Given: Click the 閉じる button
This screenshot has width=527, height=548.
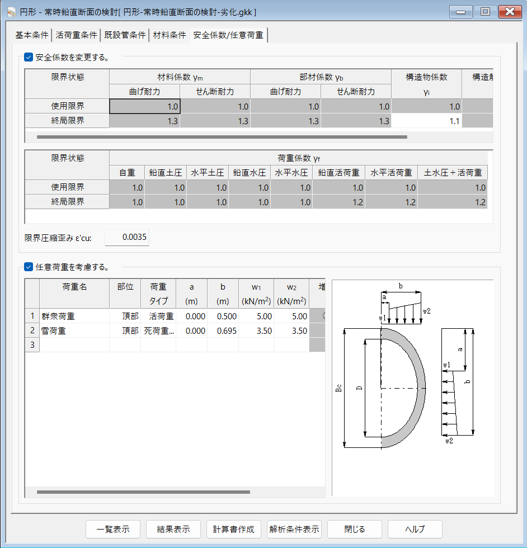Looking at the screenshot, I should (x=355, y=529).
